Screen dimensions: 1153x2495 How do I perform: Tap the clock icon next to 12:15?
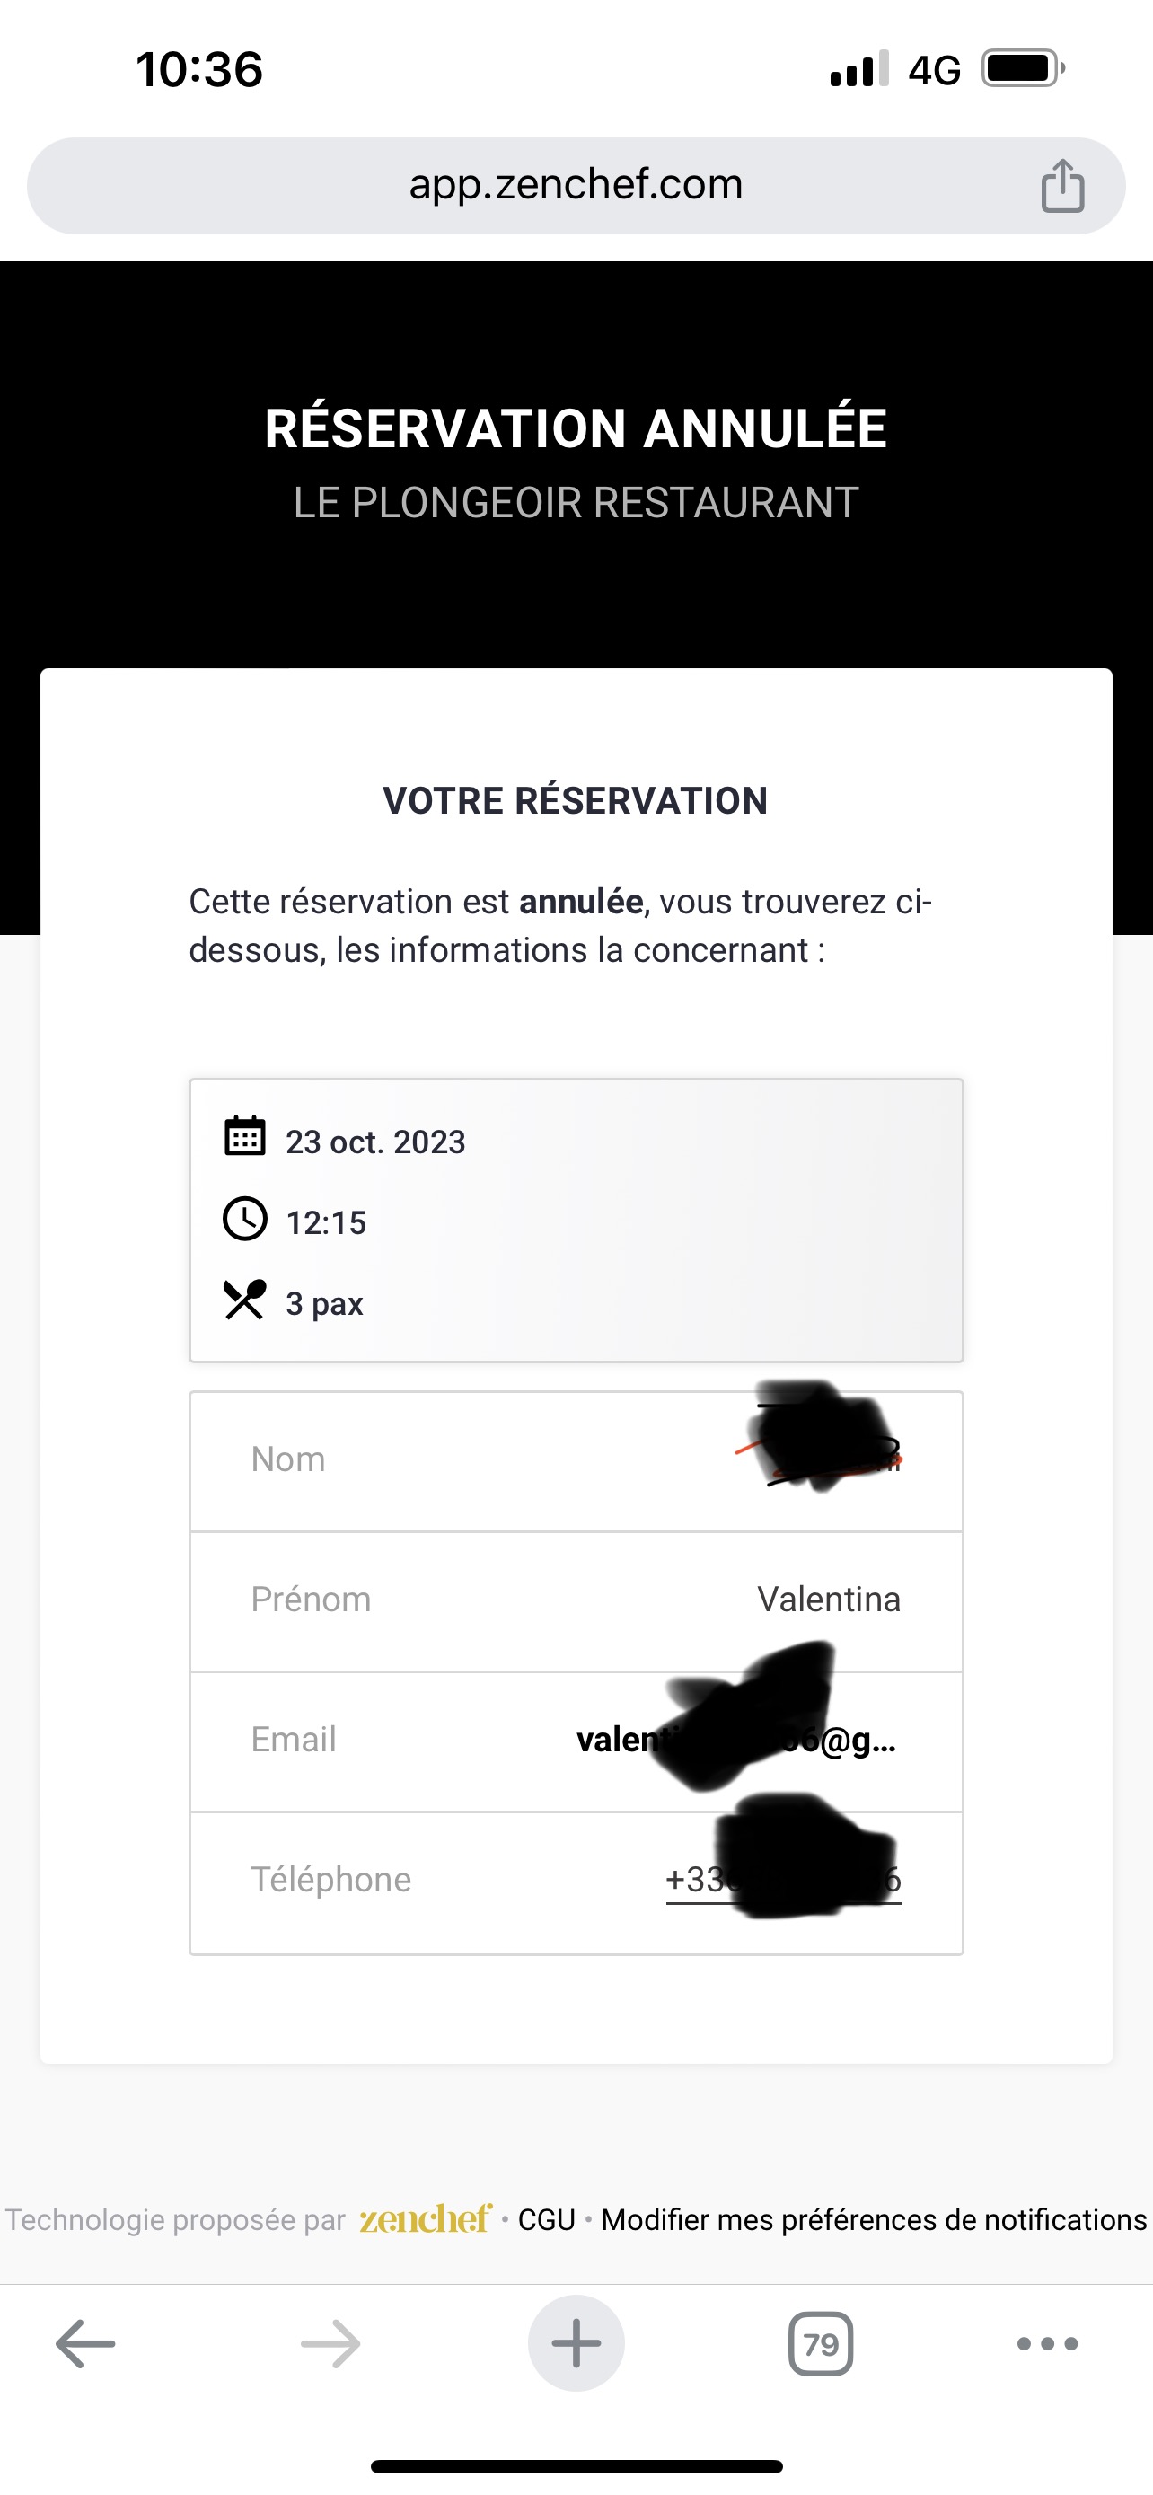[x=245, y=1219]
